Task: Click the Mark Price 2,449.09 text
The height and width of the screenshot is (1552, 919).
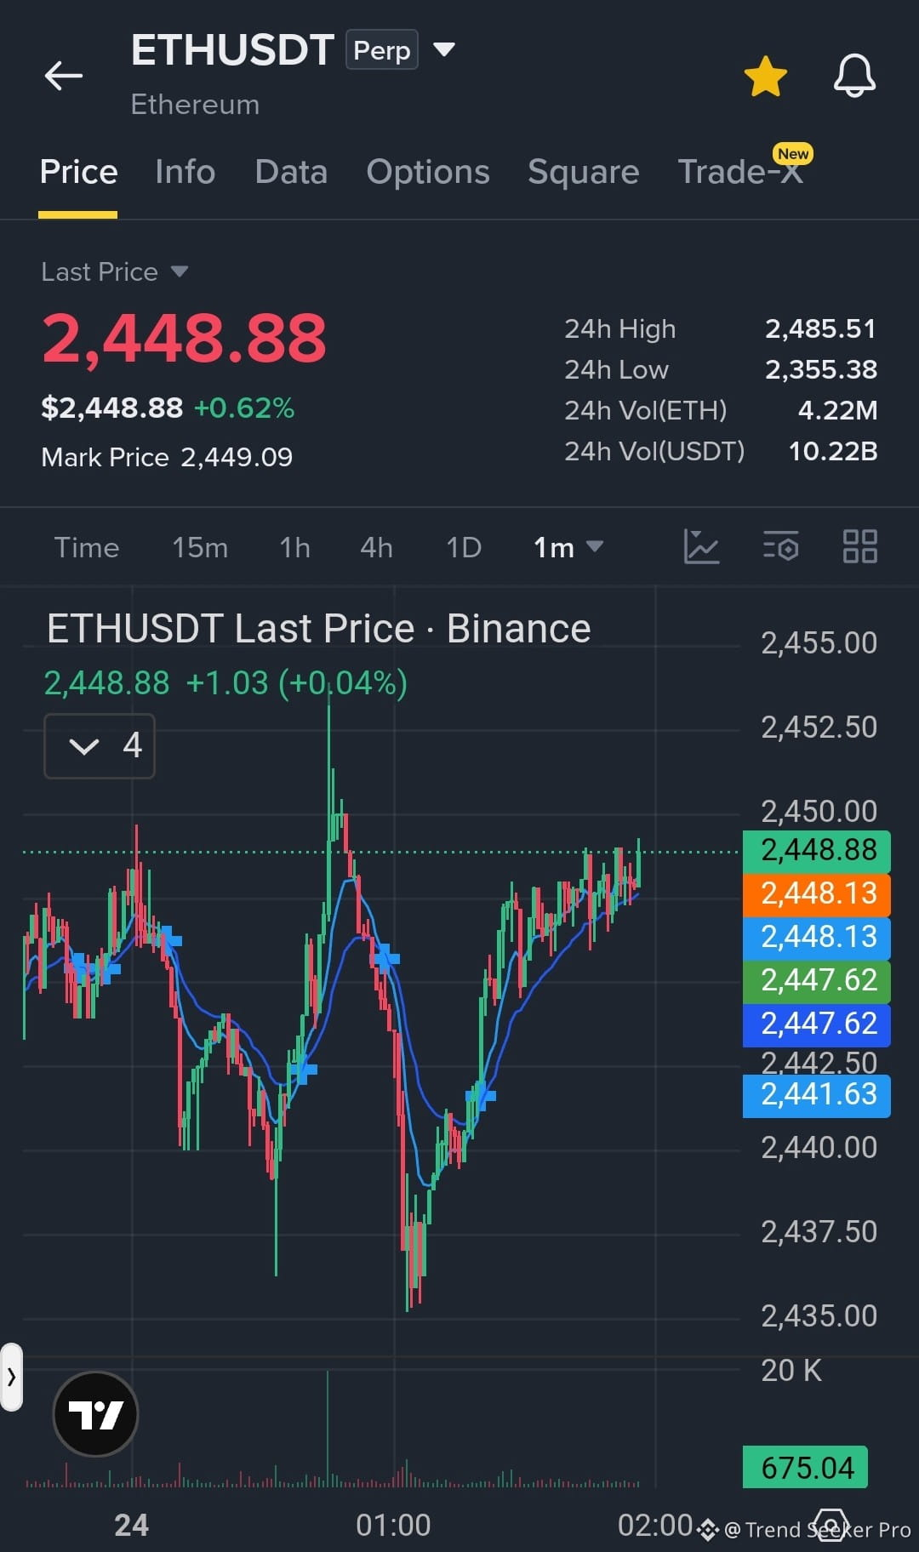Action: [167, 457]
